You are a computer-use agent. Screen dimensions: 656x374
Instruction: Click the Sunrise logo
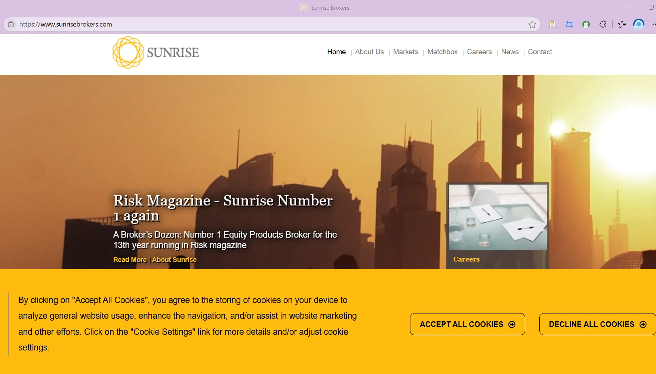tap(155, 52)
